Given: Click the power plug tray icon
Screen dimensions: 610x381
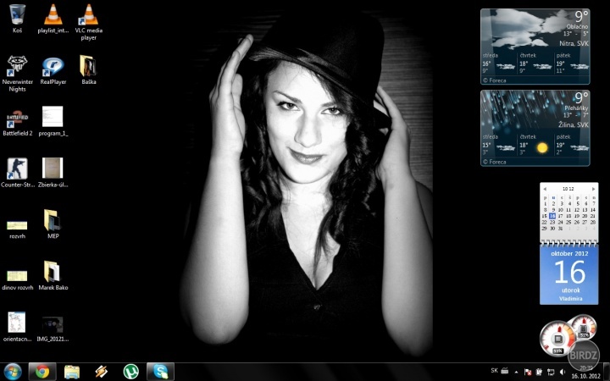Looking at the screenshot, I should click(x=539, y=372).
